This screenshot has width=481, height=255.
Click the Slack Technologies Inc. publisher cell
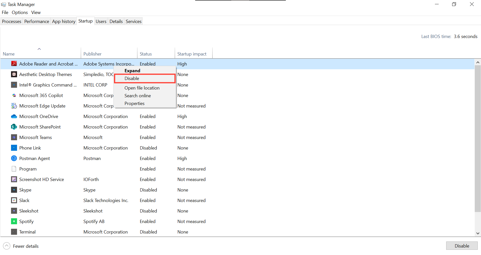pos(106,200)
